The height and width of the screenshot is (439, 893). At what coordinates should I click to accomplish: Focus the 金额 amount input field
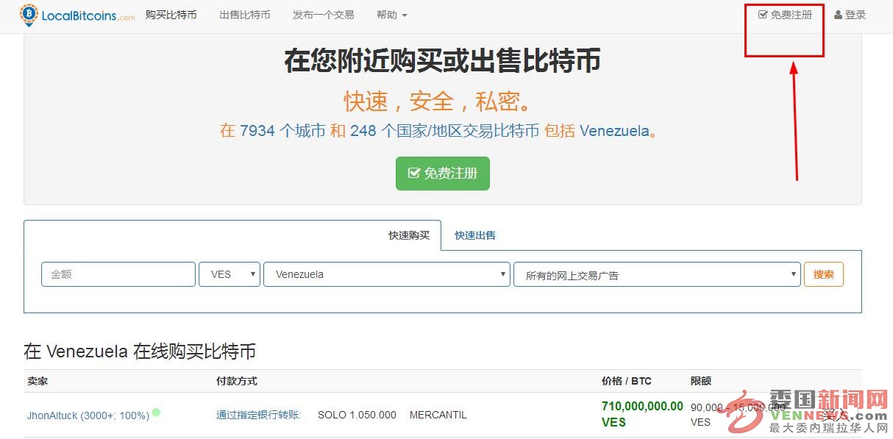click(x=118, y=274)
